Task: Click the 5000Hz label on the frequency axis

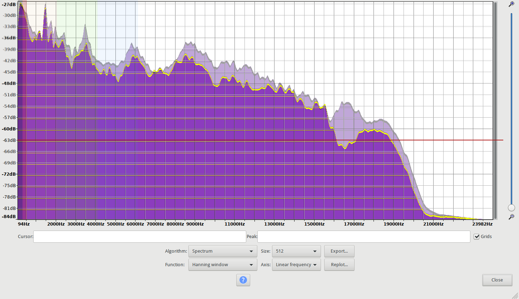Action: click(x=115, y=224)
